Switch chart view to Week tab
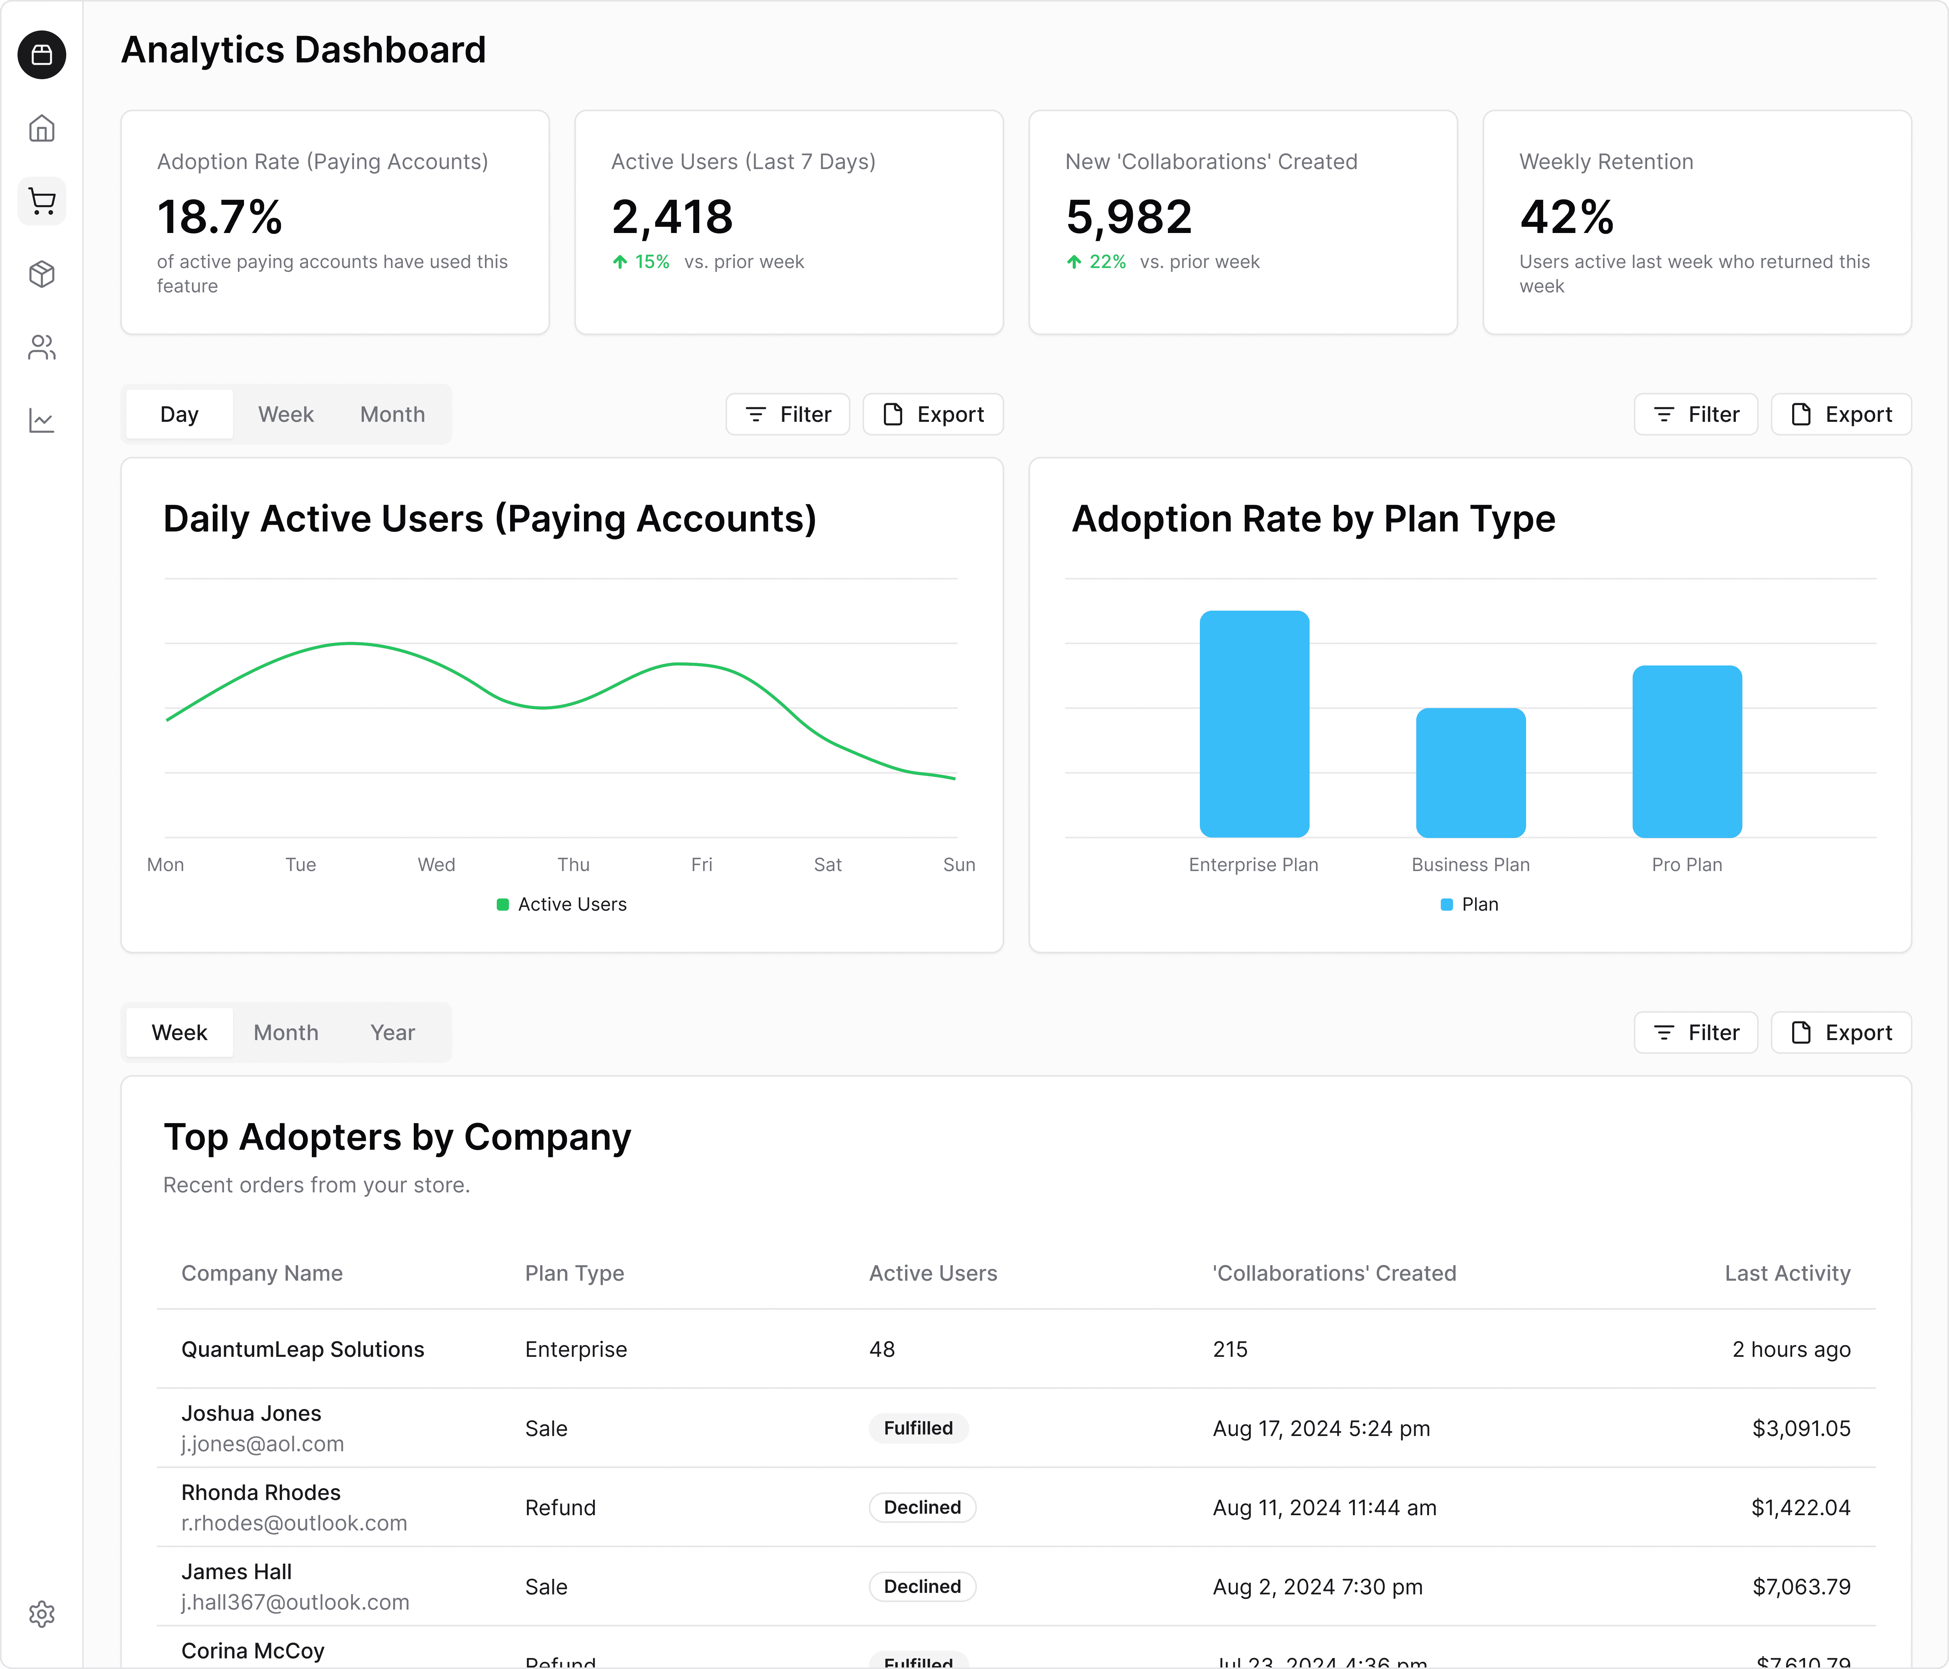This screenshot has height=1669, width=1949. point(285,414)
